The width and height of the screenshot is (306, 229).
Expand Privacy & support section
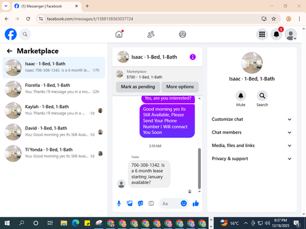click(252, 159)
